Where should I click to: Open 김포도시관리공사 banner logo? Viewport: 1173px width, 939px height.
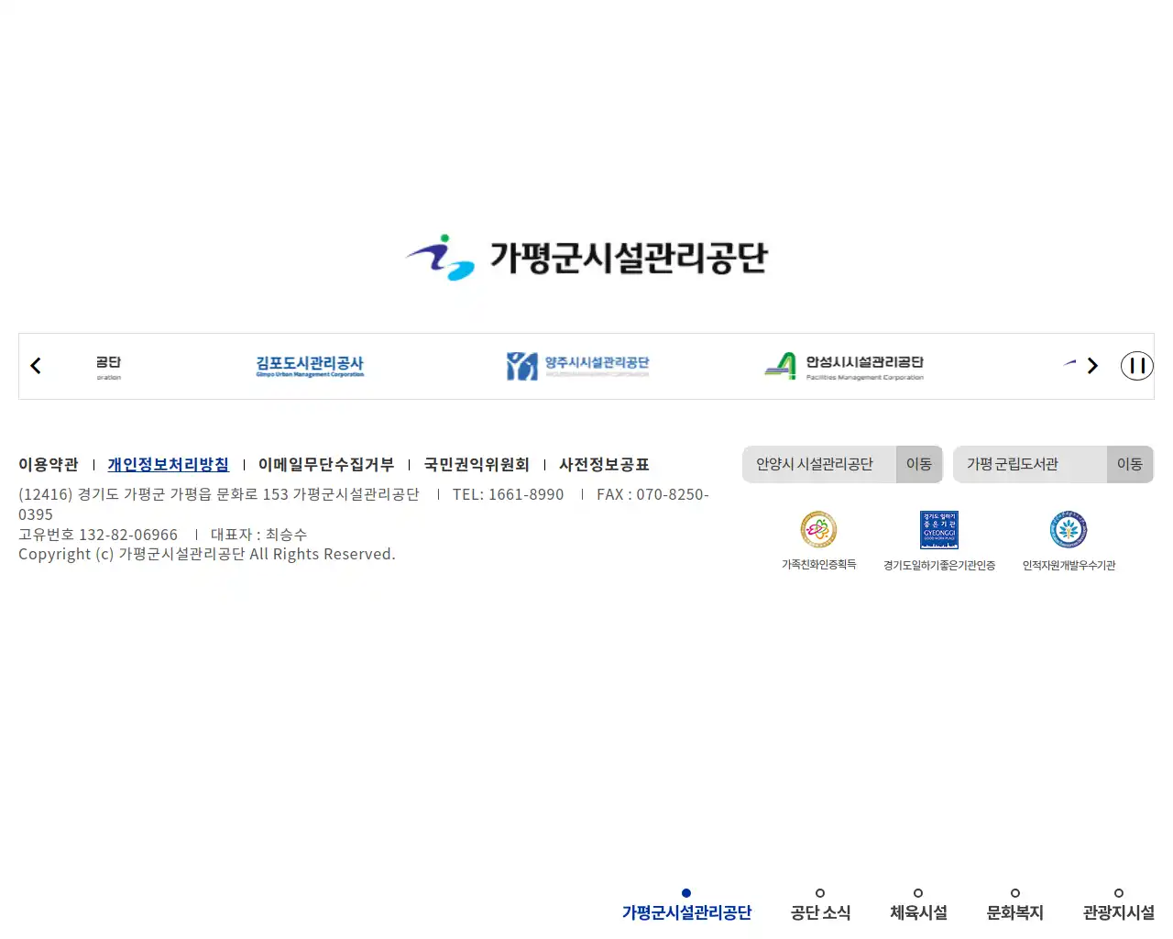[310, 366]
